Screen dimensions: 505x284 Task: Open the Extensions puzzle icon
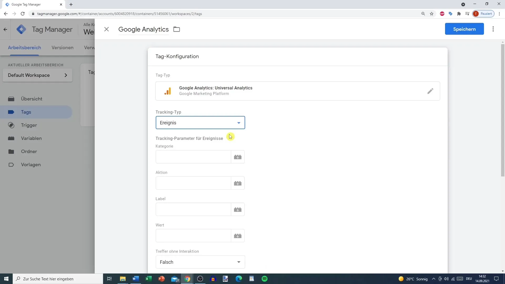tap(459, 14)
